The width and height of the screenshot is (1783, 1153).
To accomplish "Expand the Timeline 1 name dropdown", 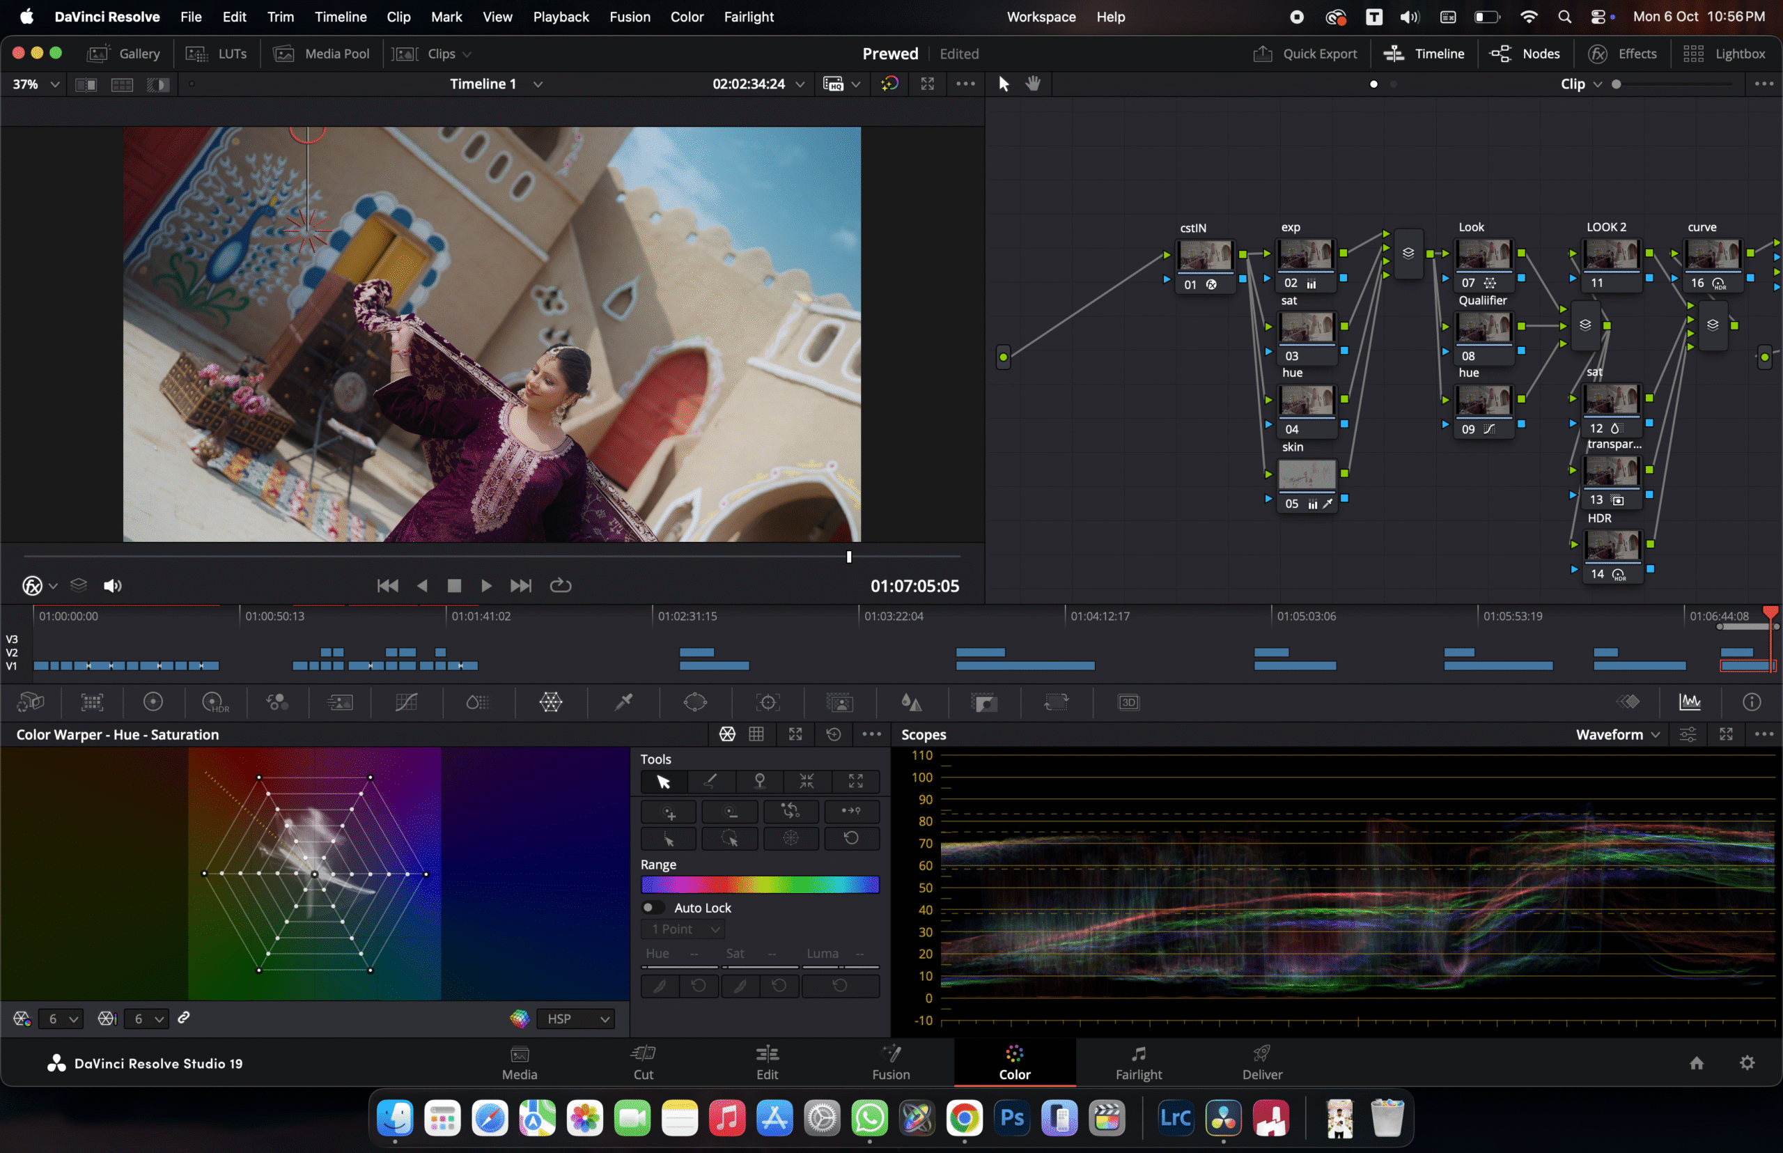I will tap(538, 84).
